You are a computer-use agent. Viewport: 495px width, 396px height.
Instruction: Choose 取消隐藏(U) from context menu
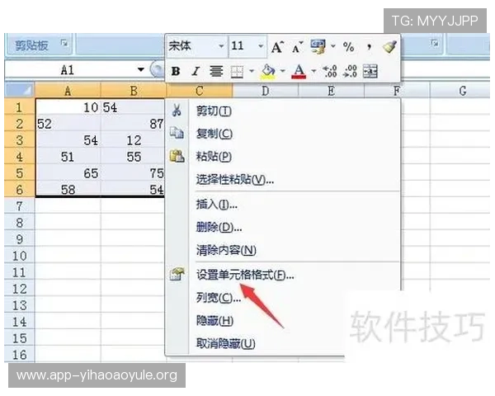pyautogui.click(x=226, y=343)
